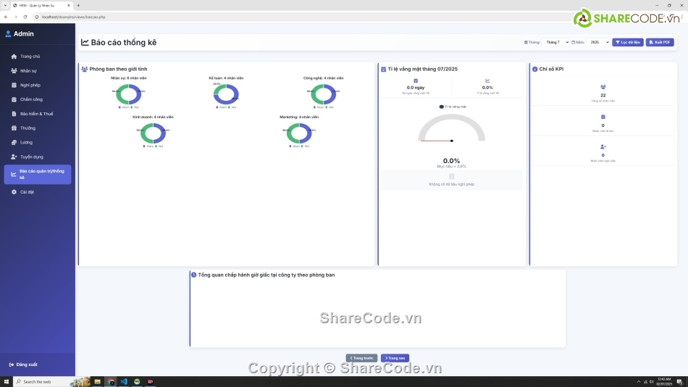This screenshot has width=688, height=387.
Task: Click the clock icon of Tổng quan chấp hành giờ giấc
Action: pyautogui.click(x=193, y=275)
